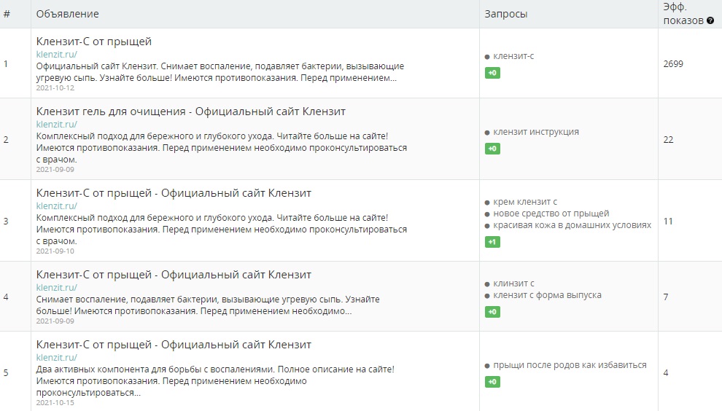
Task: Click the date 2021-10-12
Action: click(55, 88)
